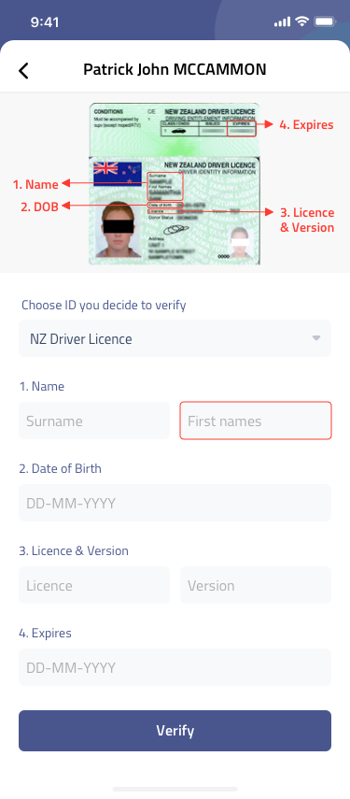Click the battery status icon
Image resolution: width=350 pixels, height=799 pixels.
[x=324, y=21]
